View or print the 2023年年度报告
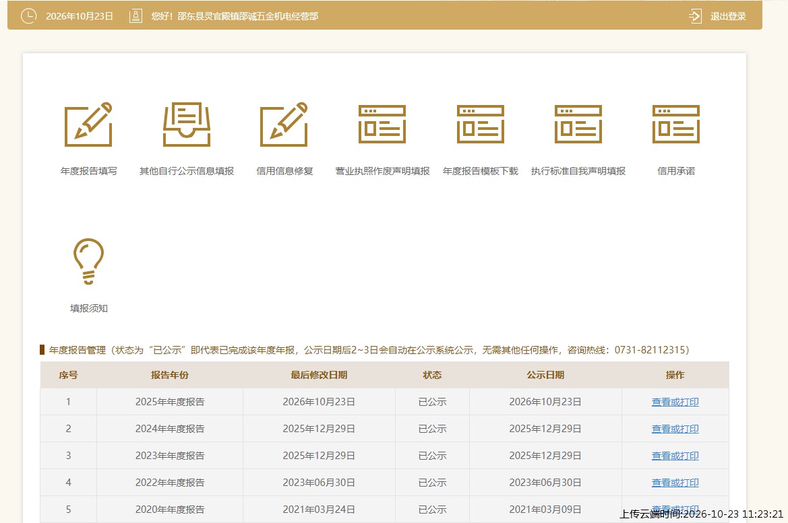 tap(675, 456)
